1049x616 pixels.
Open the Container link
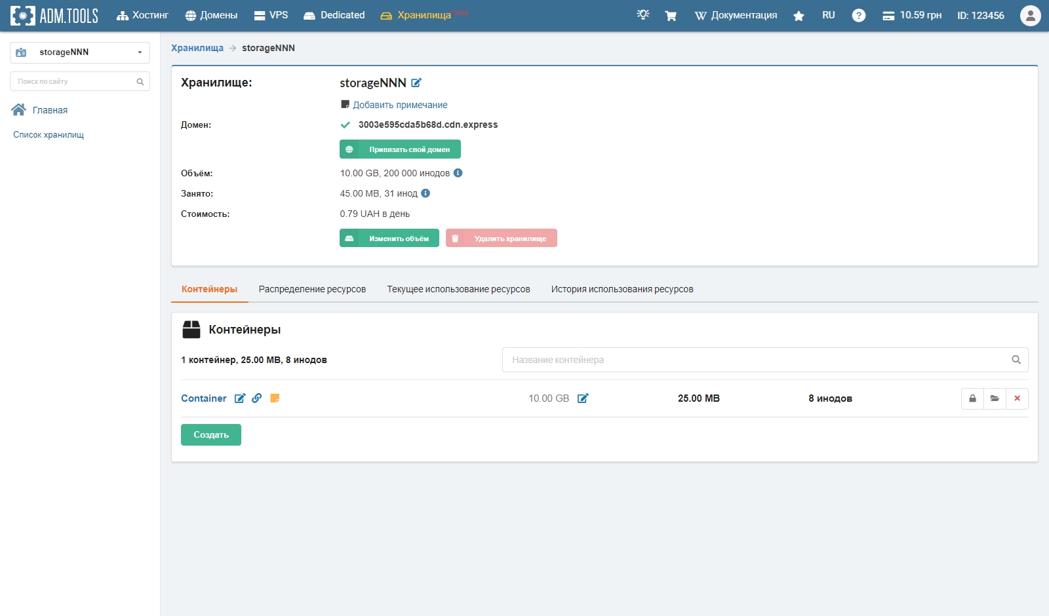pos(204,398)
